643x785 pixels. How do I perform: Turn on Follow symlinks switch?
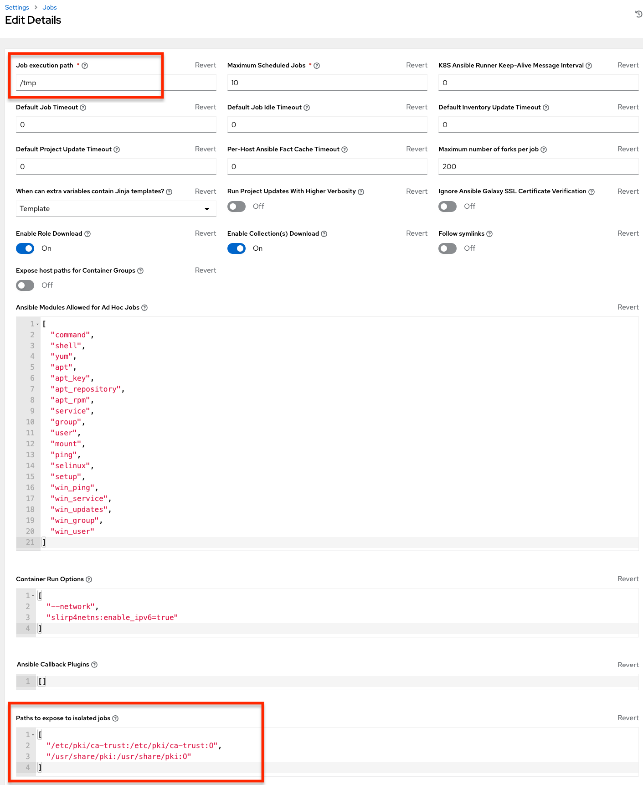pyautogui.click(x=448, y=248)
